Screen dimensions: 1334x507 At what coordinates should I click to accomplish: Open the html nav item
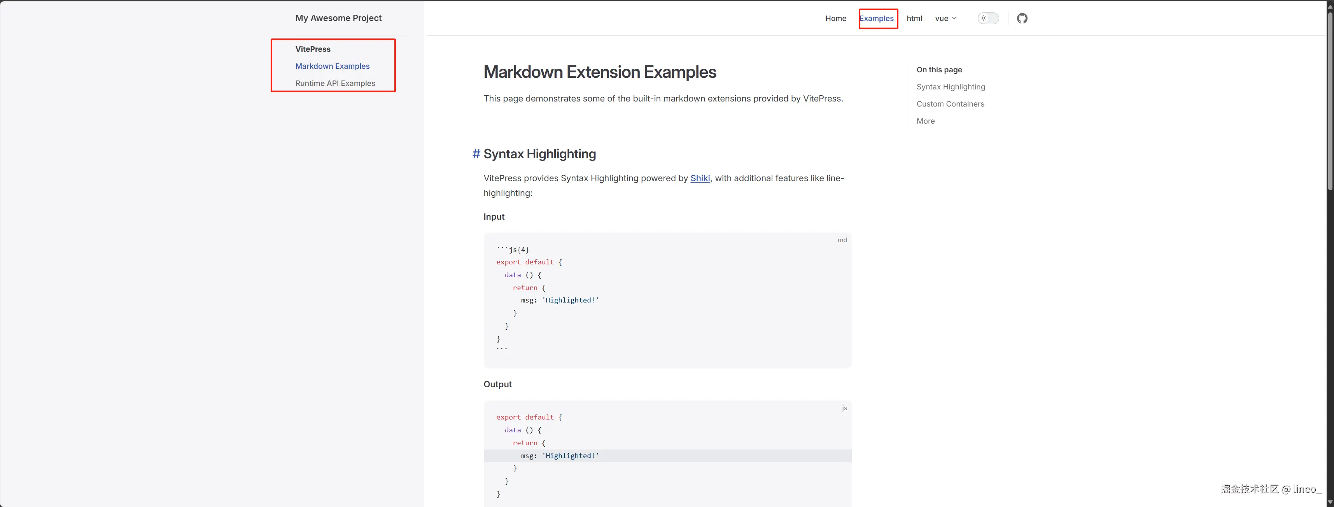click(914, 19)
